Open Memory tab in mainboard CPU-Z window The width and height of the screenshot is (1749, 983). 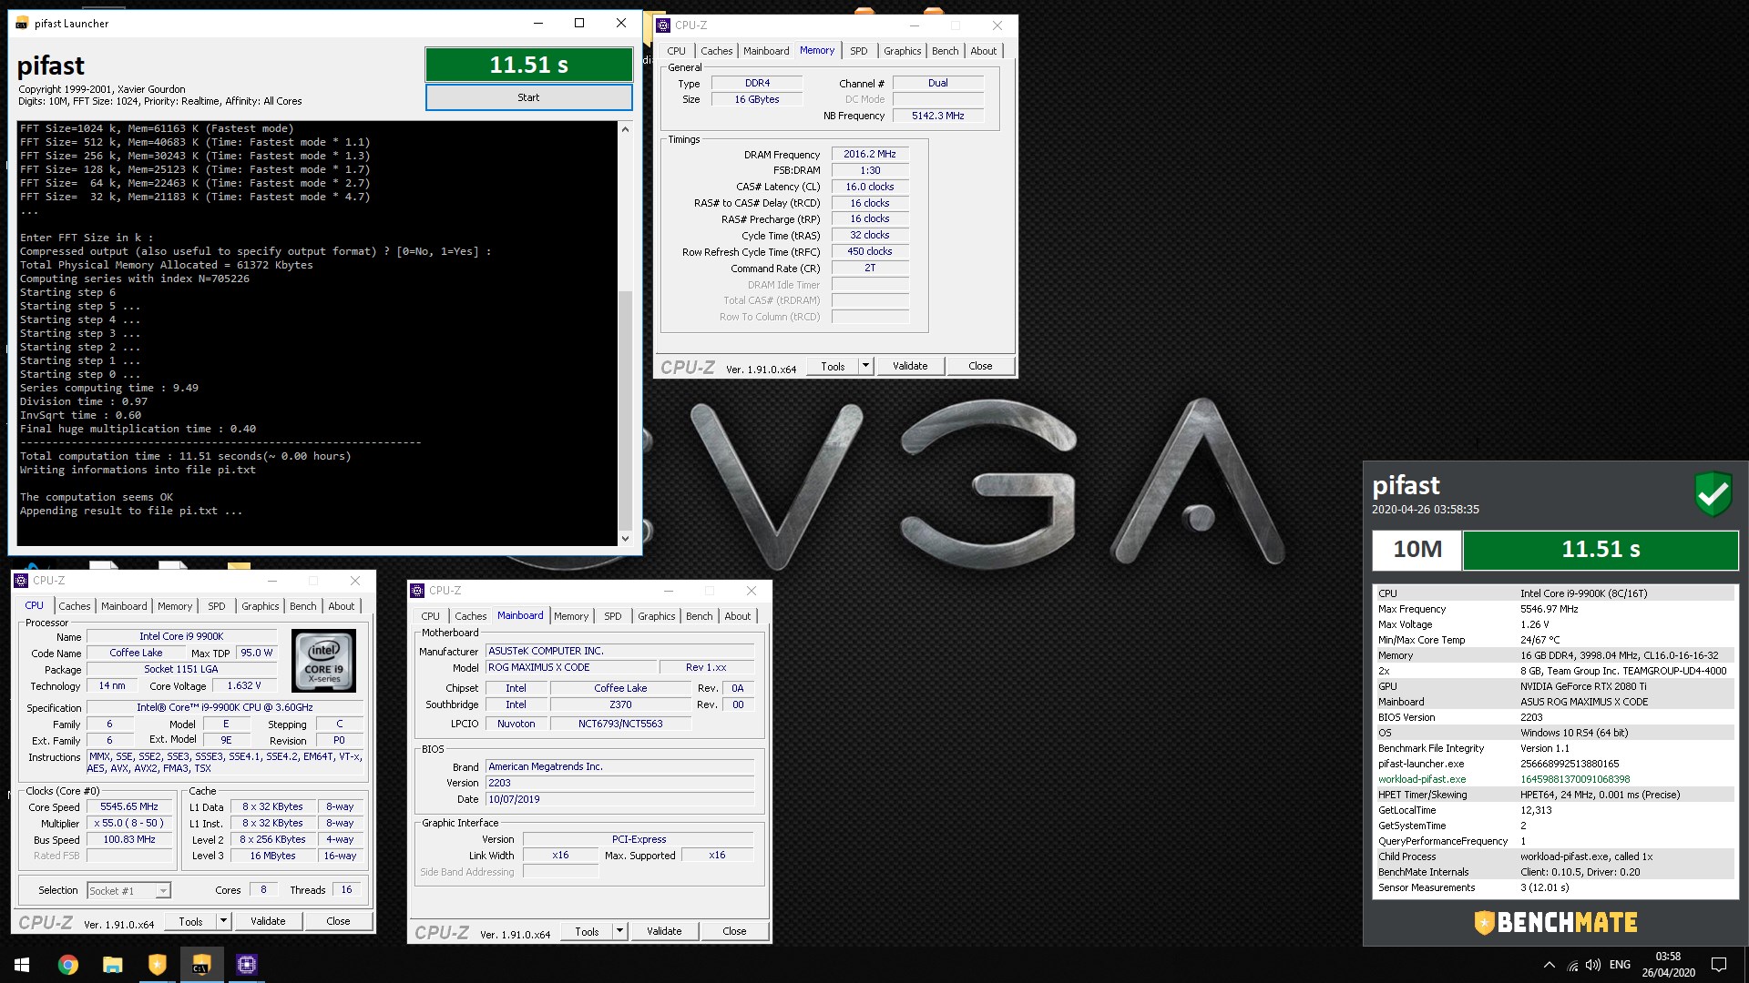571,616
